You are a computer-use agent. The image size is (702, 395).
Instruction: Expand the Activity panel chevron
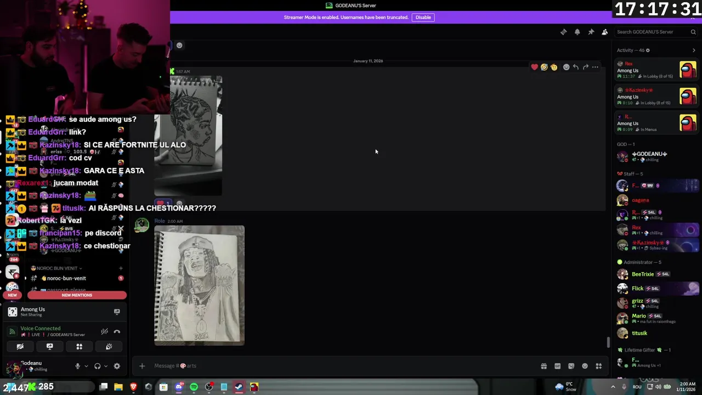(x=694, y=50)
